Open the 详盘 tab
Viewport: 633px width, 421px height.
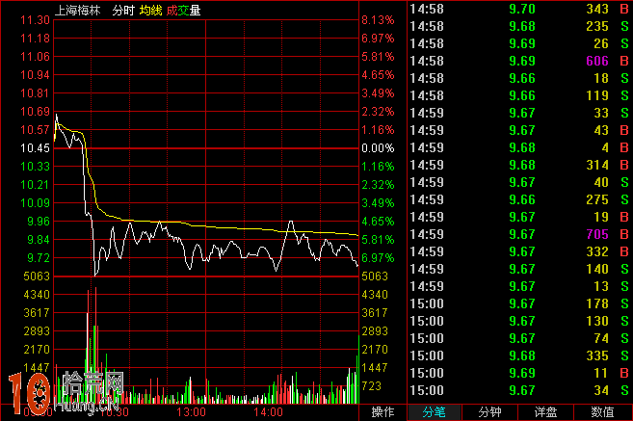point(545,412)
